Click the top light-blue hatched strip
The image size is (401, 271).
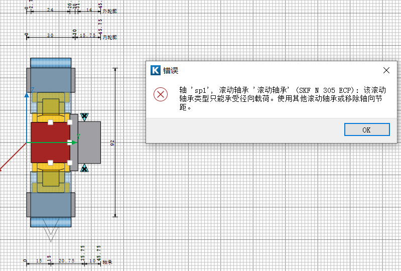pyautogui.click(x=51, y=63)
